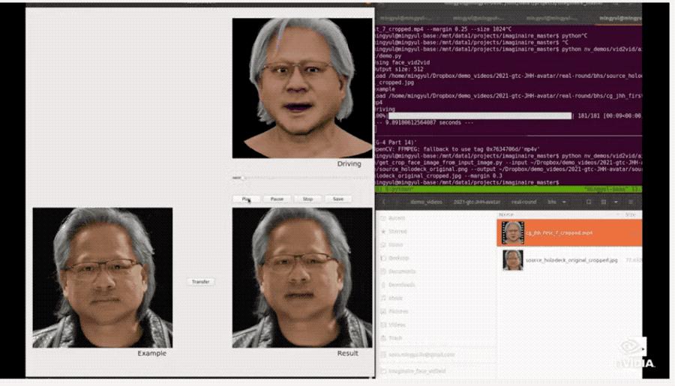Save the result with Save button
The width and height of the screenshot is (675, 386).
[x=338, y=199]
